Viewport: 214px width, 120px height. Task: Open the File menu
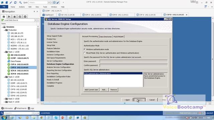(4, 7)
